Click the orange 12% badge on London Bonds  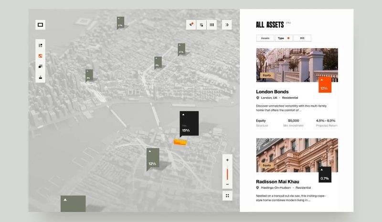pyautogui.click(x=325, y=85)
